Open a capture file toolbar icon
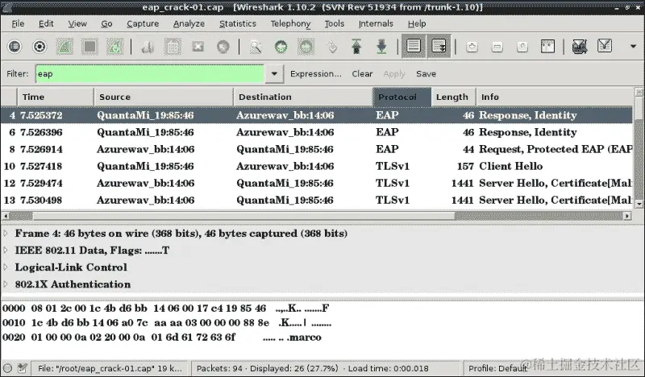645x377 pixels. coord(148,47)
